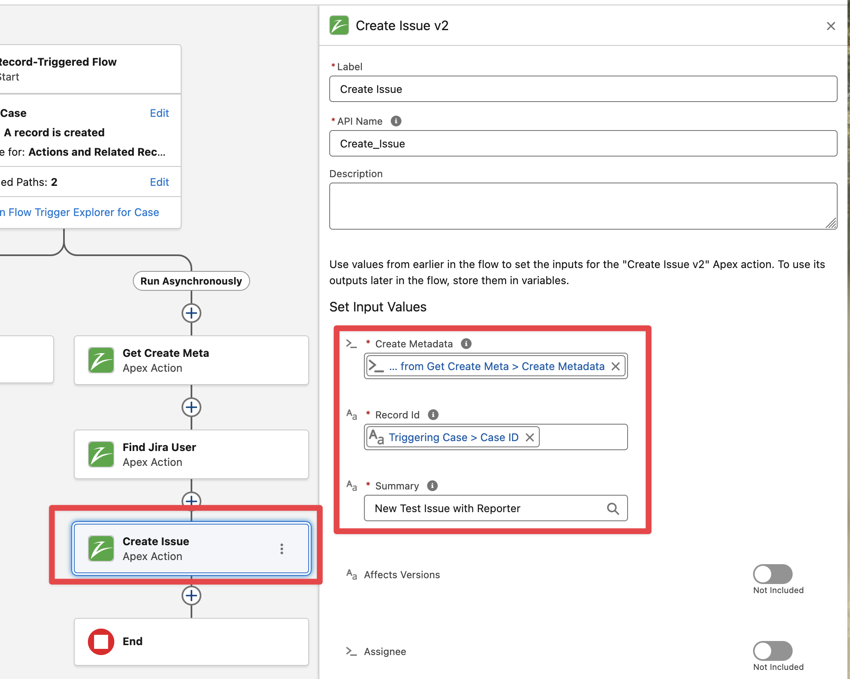Click Edit next to Case object
850x679 pixels.
click(x=159, y=113)
